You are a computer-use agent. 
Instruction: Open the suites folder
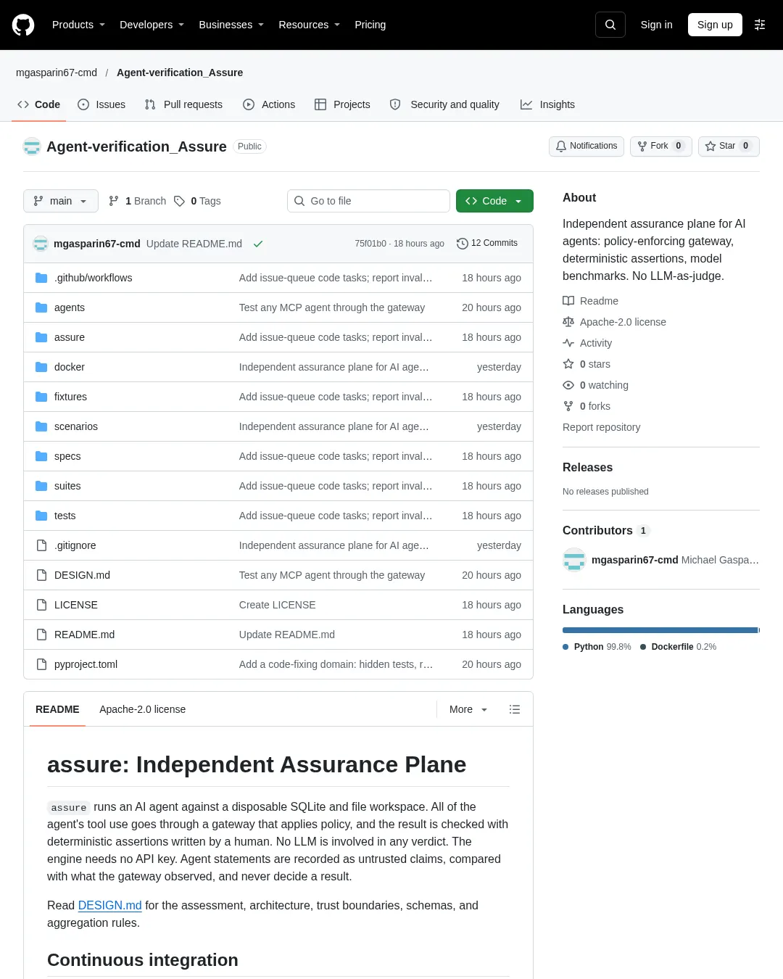coord(67,486)
